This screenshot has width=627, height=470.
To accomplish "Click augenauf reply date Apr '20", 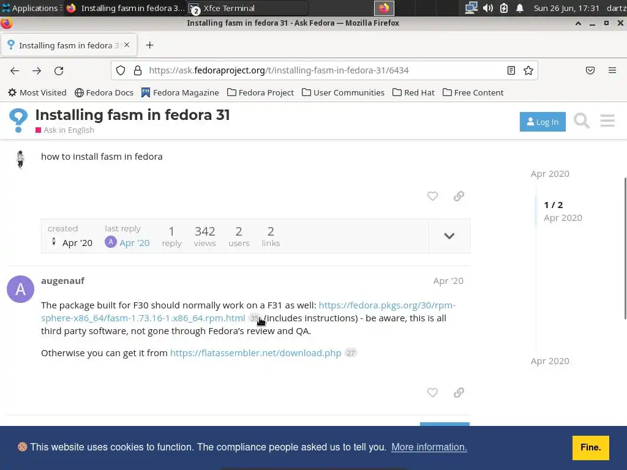I will click(x=448, y=281).
